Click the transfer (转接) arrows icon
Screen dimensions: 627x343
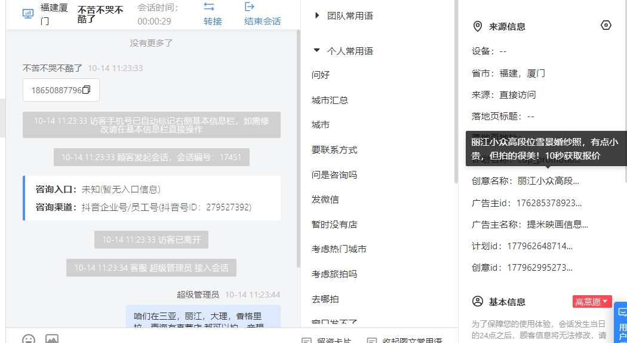[x=209, y=7]
